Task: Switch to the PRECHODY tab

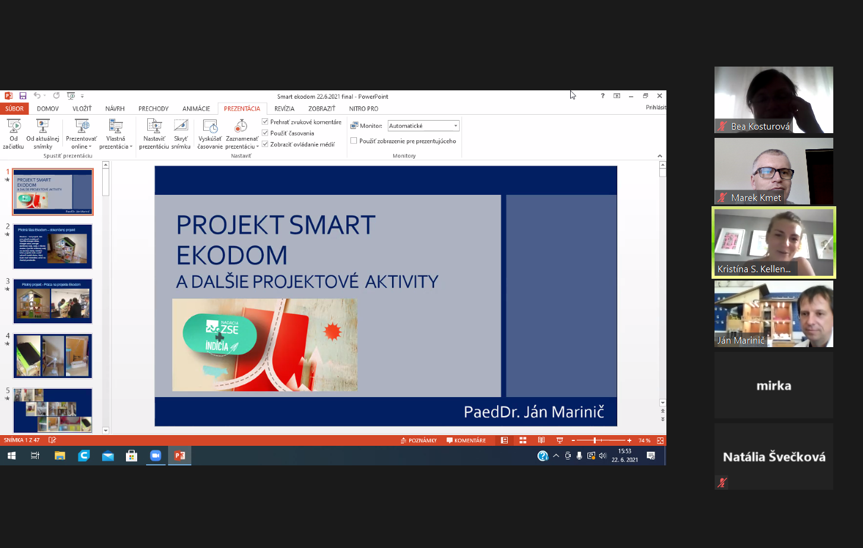Action: (x=153, y=109)
